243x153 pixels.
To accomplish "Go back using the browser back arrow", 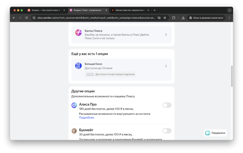I will coord(14,18).
